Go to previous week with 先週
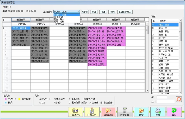This screenshot has width=185, height=119. (94, 12)
